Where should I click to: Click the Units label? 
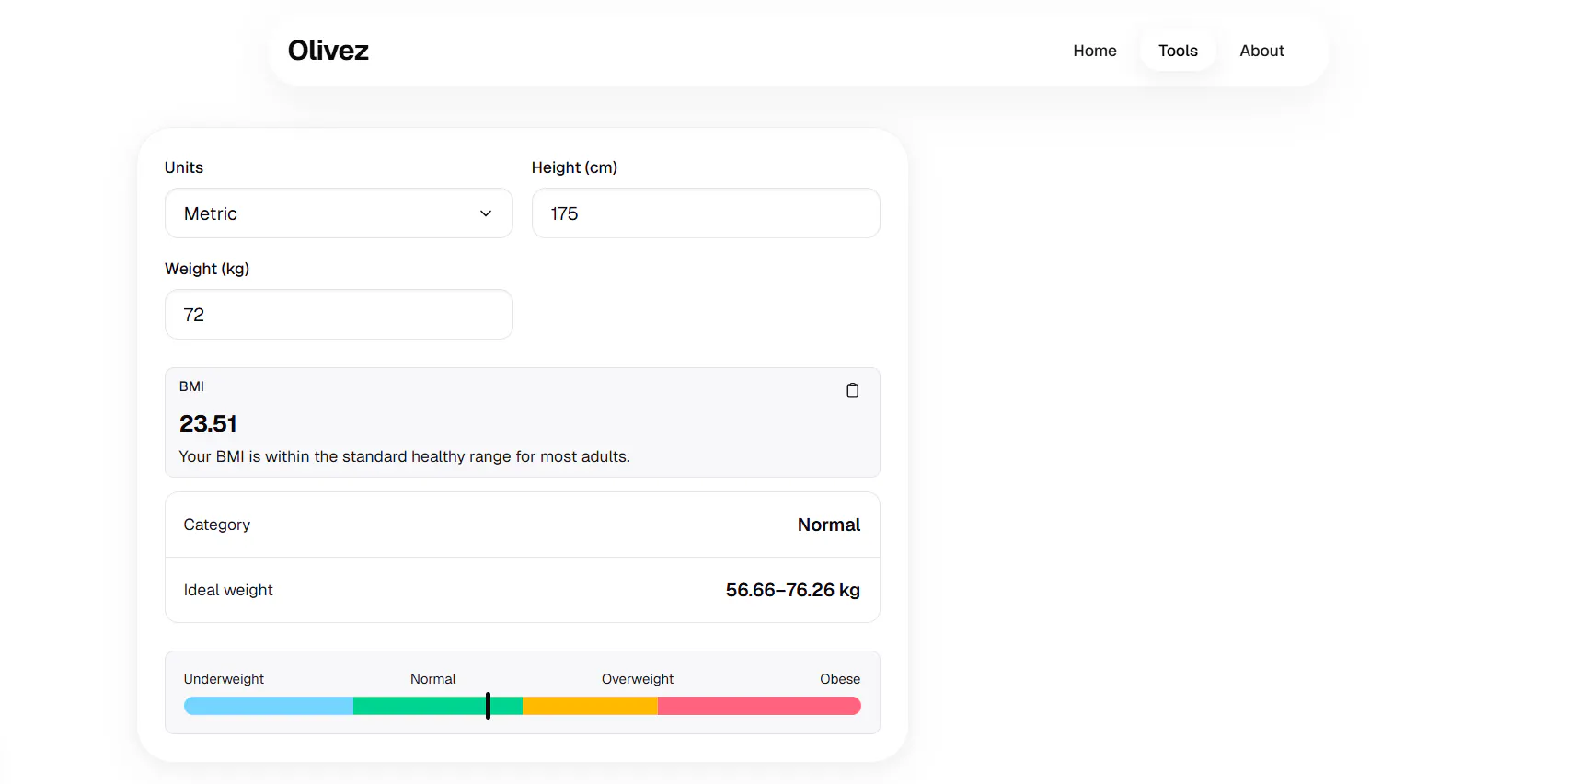pos(184,167)
